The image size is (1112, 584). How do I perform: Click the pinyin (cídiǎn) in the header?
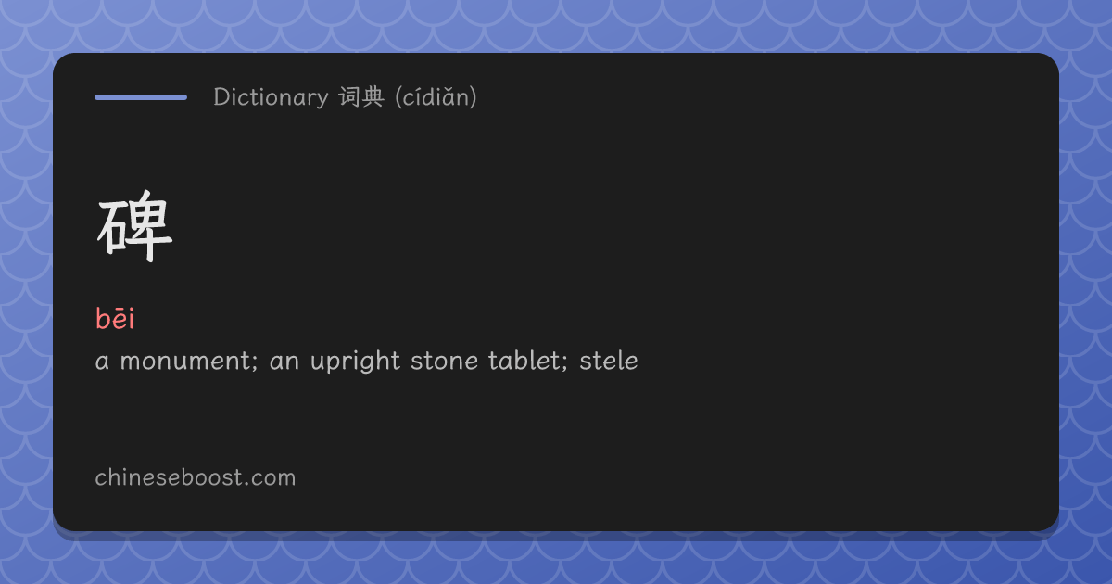click(436, 97)
